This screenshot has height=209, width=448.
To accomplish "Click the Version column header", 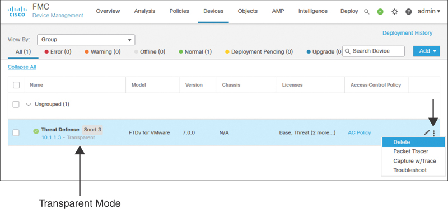I will 194,85.
